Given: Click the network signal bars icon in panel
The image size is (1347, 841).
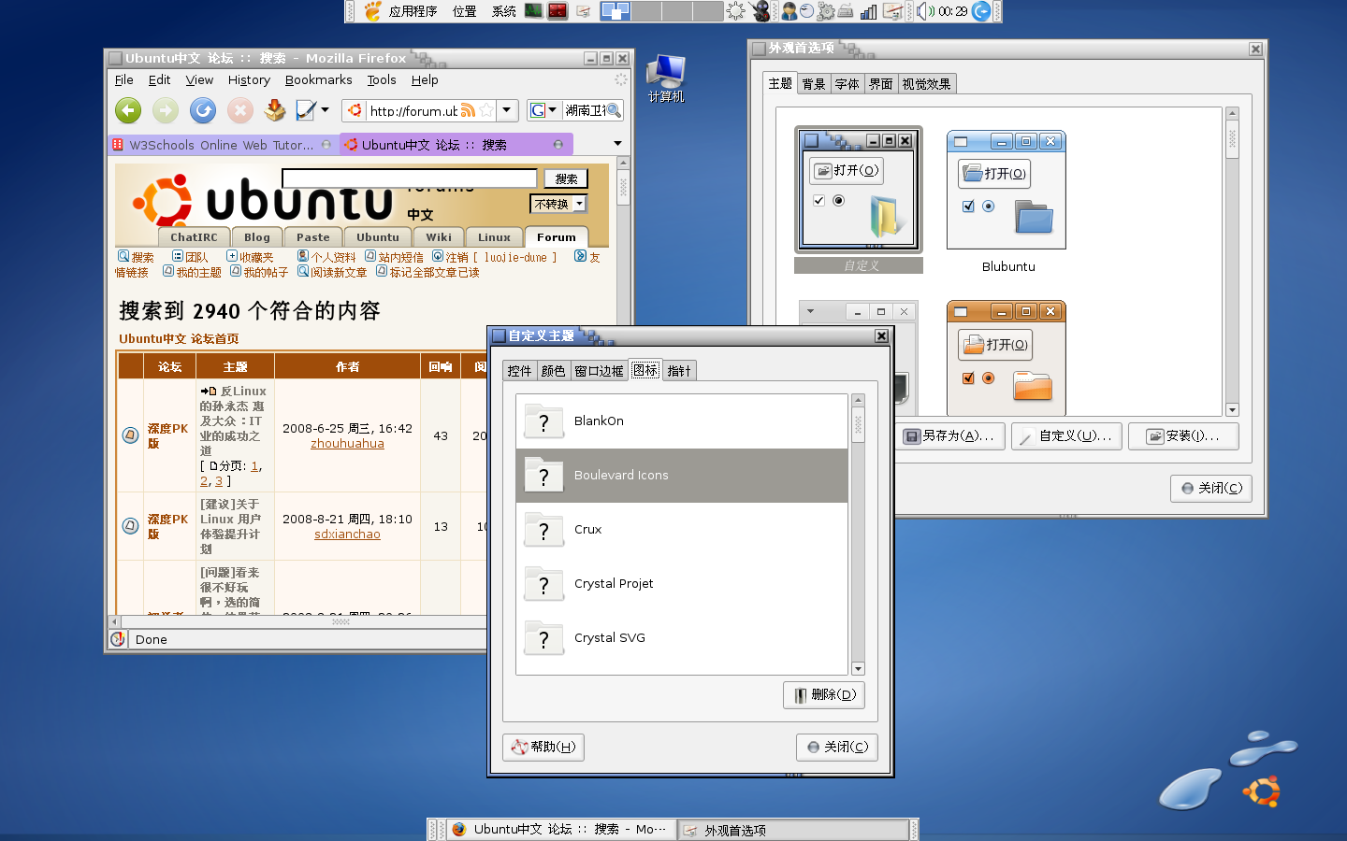Looking at the screenshot, I should (x=869, y=11).
